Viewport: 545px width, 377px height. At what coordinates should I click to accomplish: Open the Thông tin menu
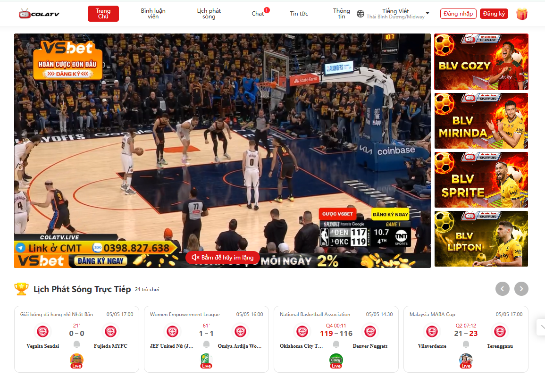pyautogui.click(x=341, y=14)
